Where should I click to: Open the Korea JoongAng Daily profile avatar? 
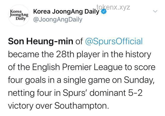point(19,15)
